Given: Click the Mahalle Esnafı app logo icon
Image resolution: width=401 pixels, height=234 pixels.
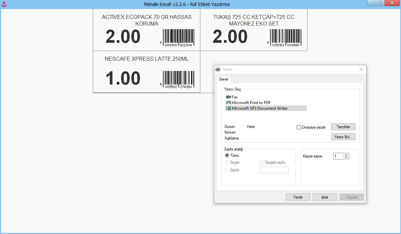Looking at the screenshot, I should (4, 4).
